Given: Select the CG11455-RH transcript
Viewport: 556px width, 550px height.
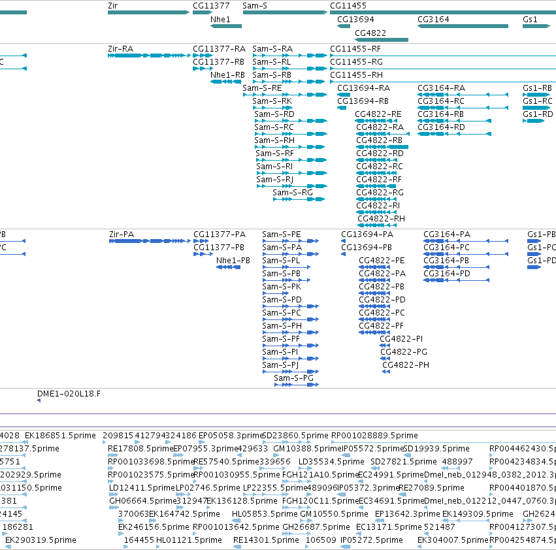Looking at the screenshot, I should 443,82.
